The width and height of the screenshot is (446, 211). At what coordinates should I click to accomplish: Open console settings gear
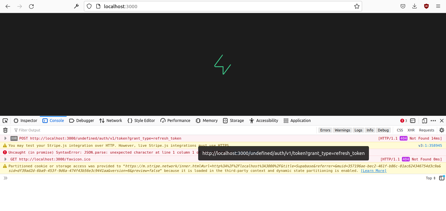tap(442, 130)
